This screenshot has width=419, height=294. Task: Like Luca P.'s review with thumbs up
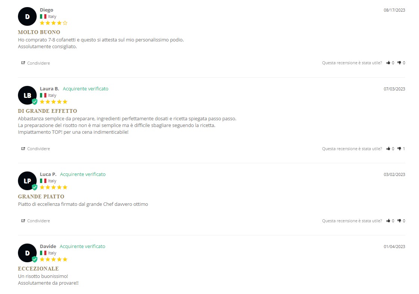coord(388,221)
